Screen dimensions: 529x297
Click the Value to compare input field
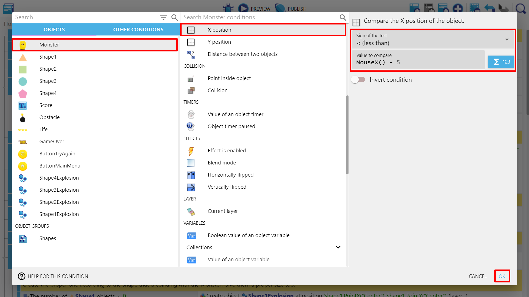[x=418, y=62]
